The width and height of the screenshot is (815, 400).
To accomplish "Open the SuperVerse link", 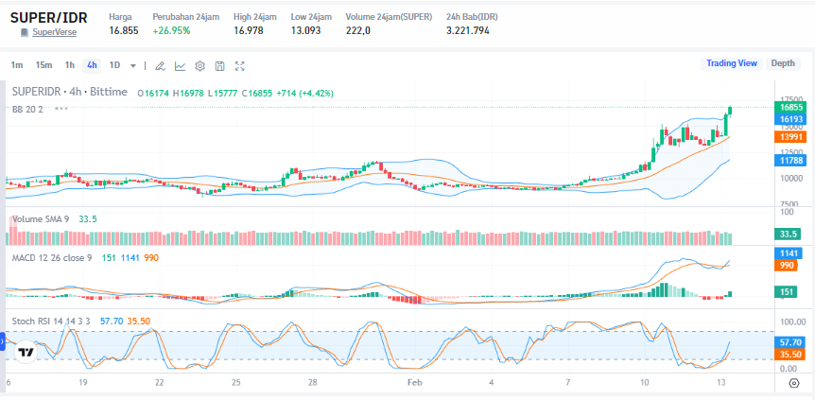I will [54, 32].
